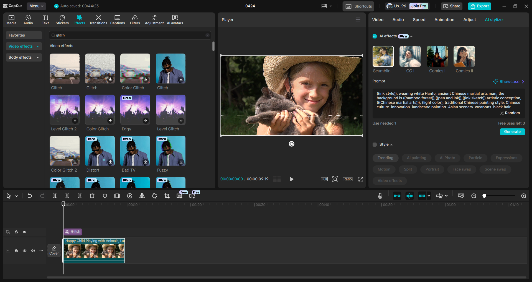Open the Menu dropdown in title bar
The image size is (532, 282).
36,6
